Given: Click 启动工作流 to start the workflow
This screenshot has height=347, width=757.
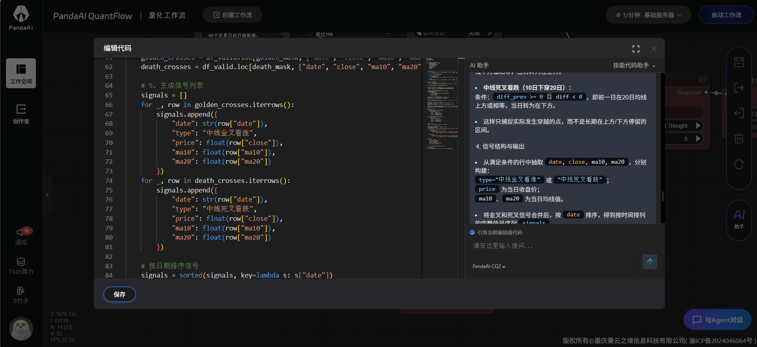Looking at the screenshot, I should click(726, 15).
